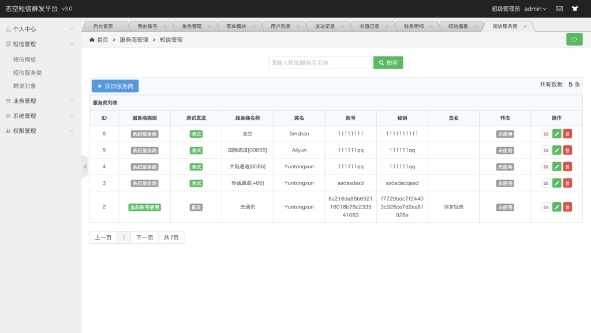This screenshot has width=591, height=333.
Task: Click inside the provider name search field
Action: click(320, 62)
